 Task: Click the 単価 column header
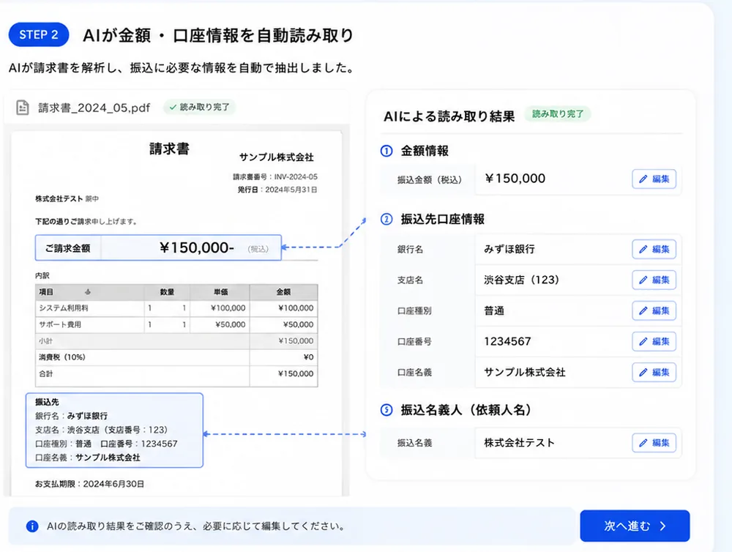click(x=220, y=292)
